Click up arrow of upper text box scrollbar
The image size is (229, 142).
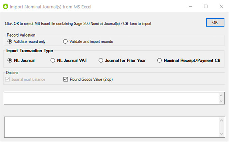point(221,95)
